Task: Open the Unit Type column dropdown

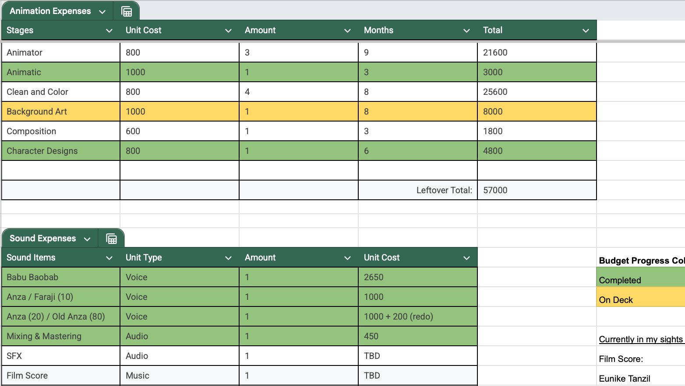Action: pos(228,258)
